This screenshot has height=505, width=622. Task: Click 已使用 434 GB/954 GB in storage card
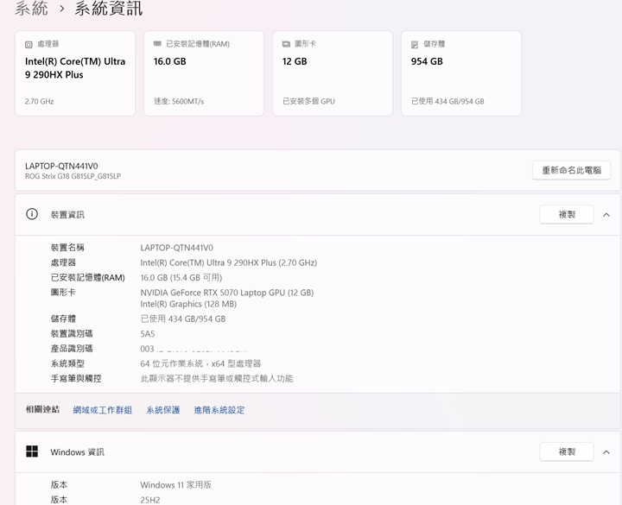click(447, 102)
